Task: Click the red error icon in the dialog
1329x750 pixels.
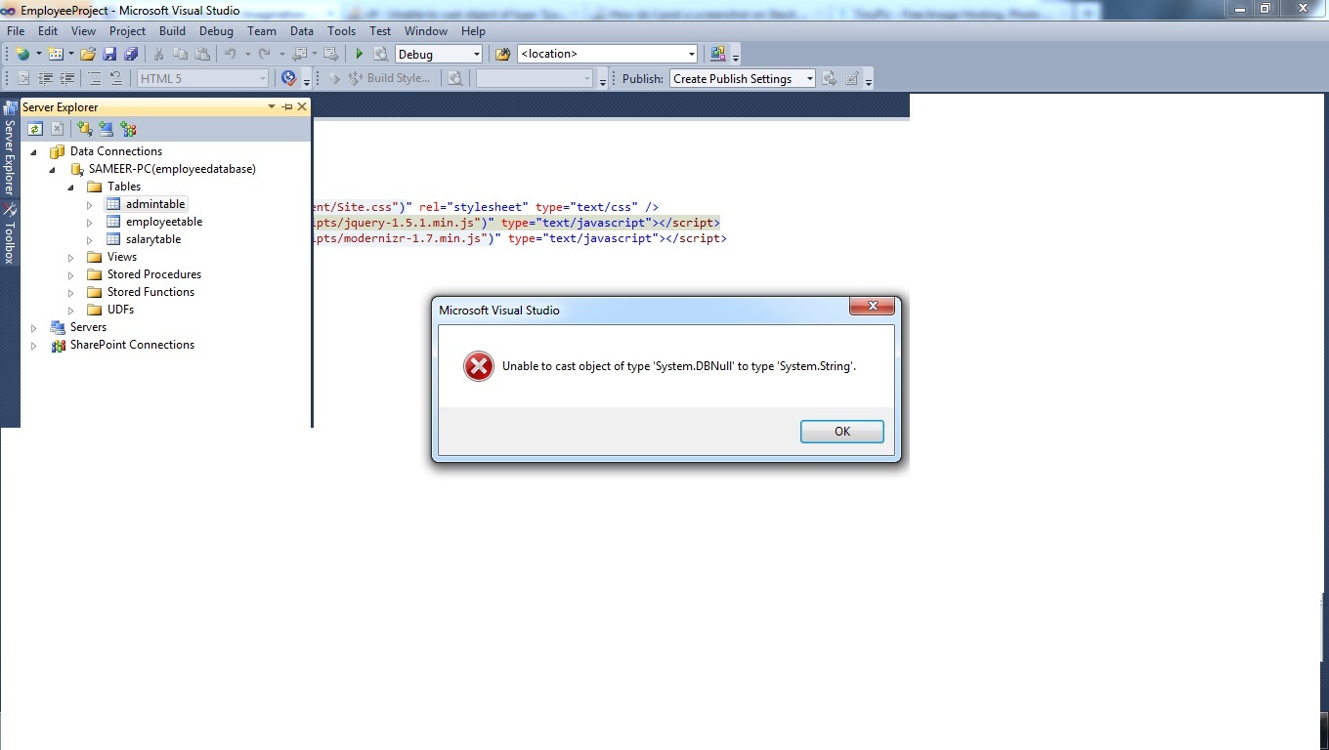Action: pos(478,366)
